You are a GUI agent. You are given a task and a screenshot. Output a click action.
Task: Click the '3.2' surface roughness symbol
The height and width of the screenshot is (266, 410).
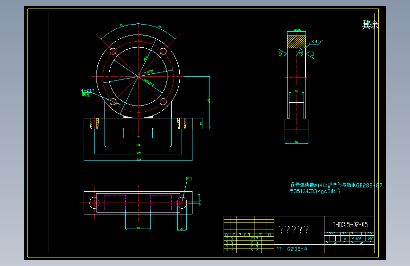tap(301, 53)
